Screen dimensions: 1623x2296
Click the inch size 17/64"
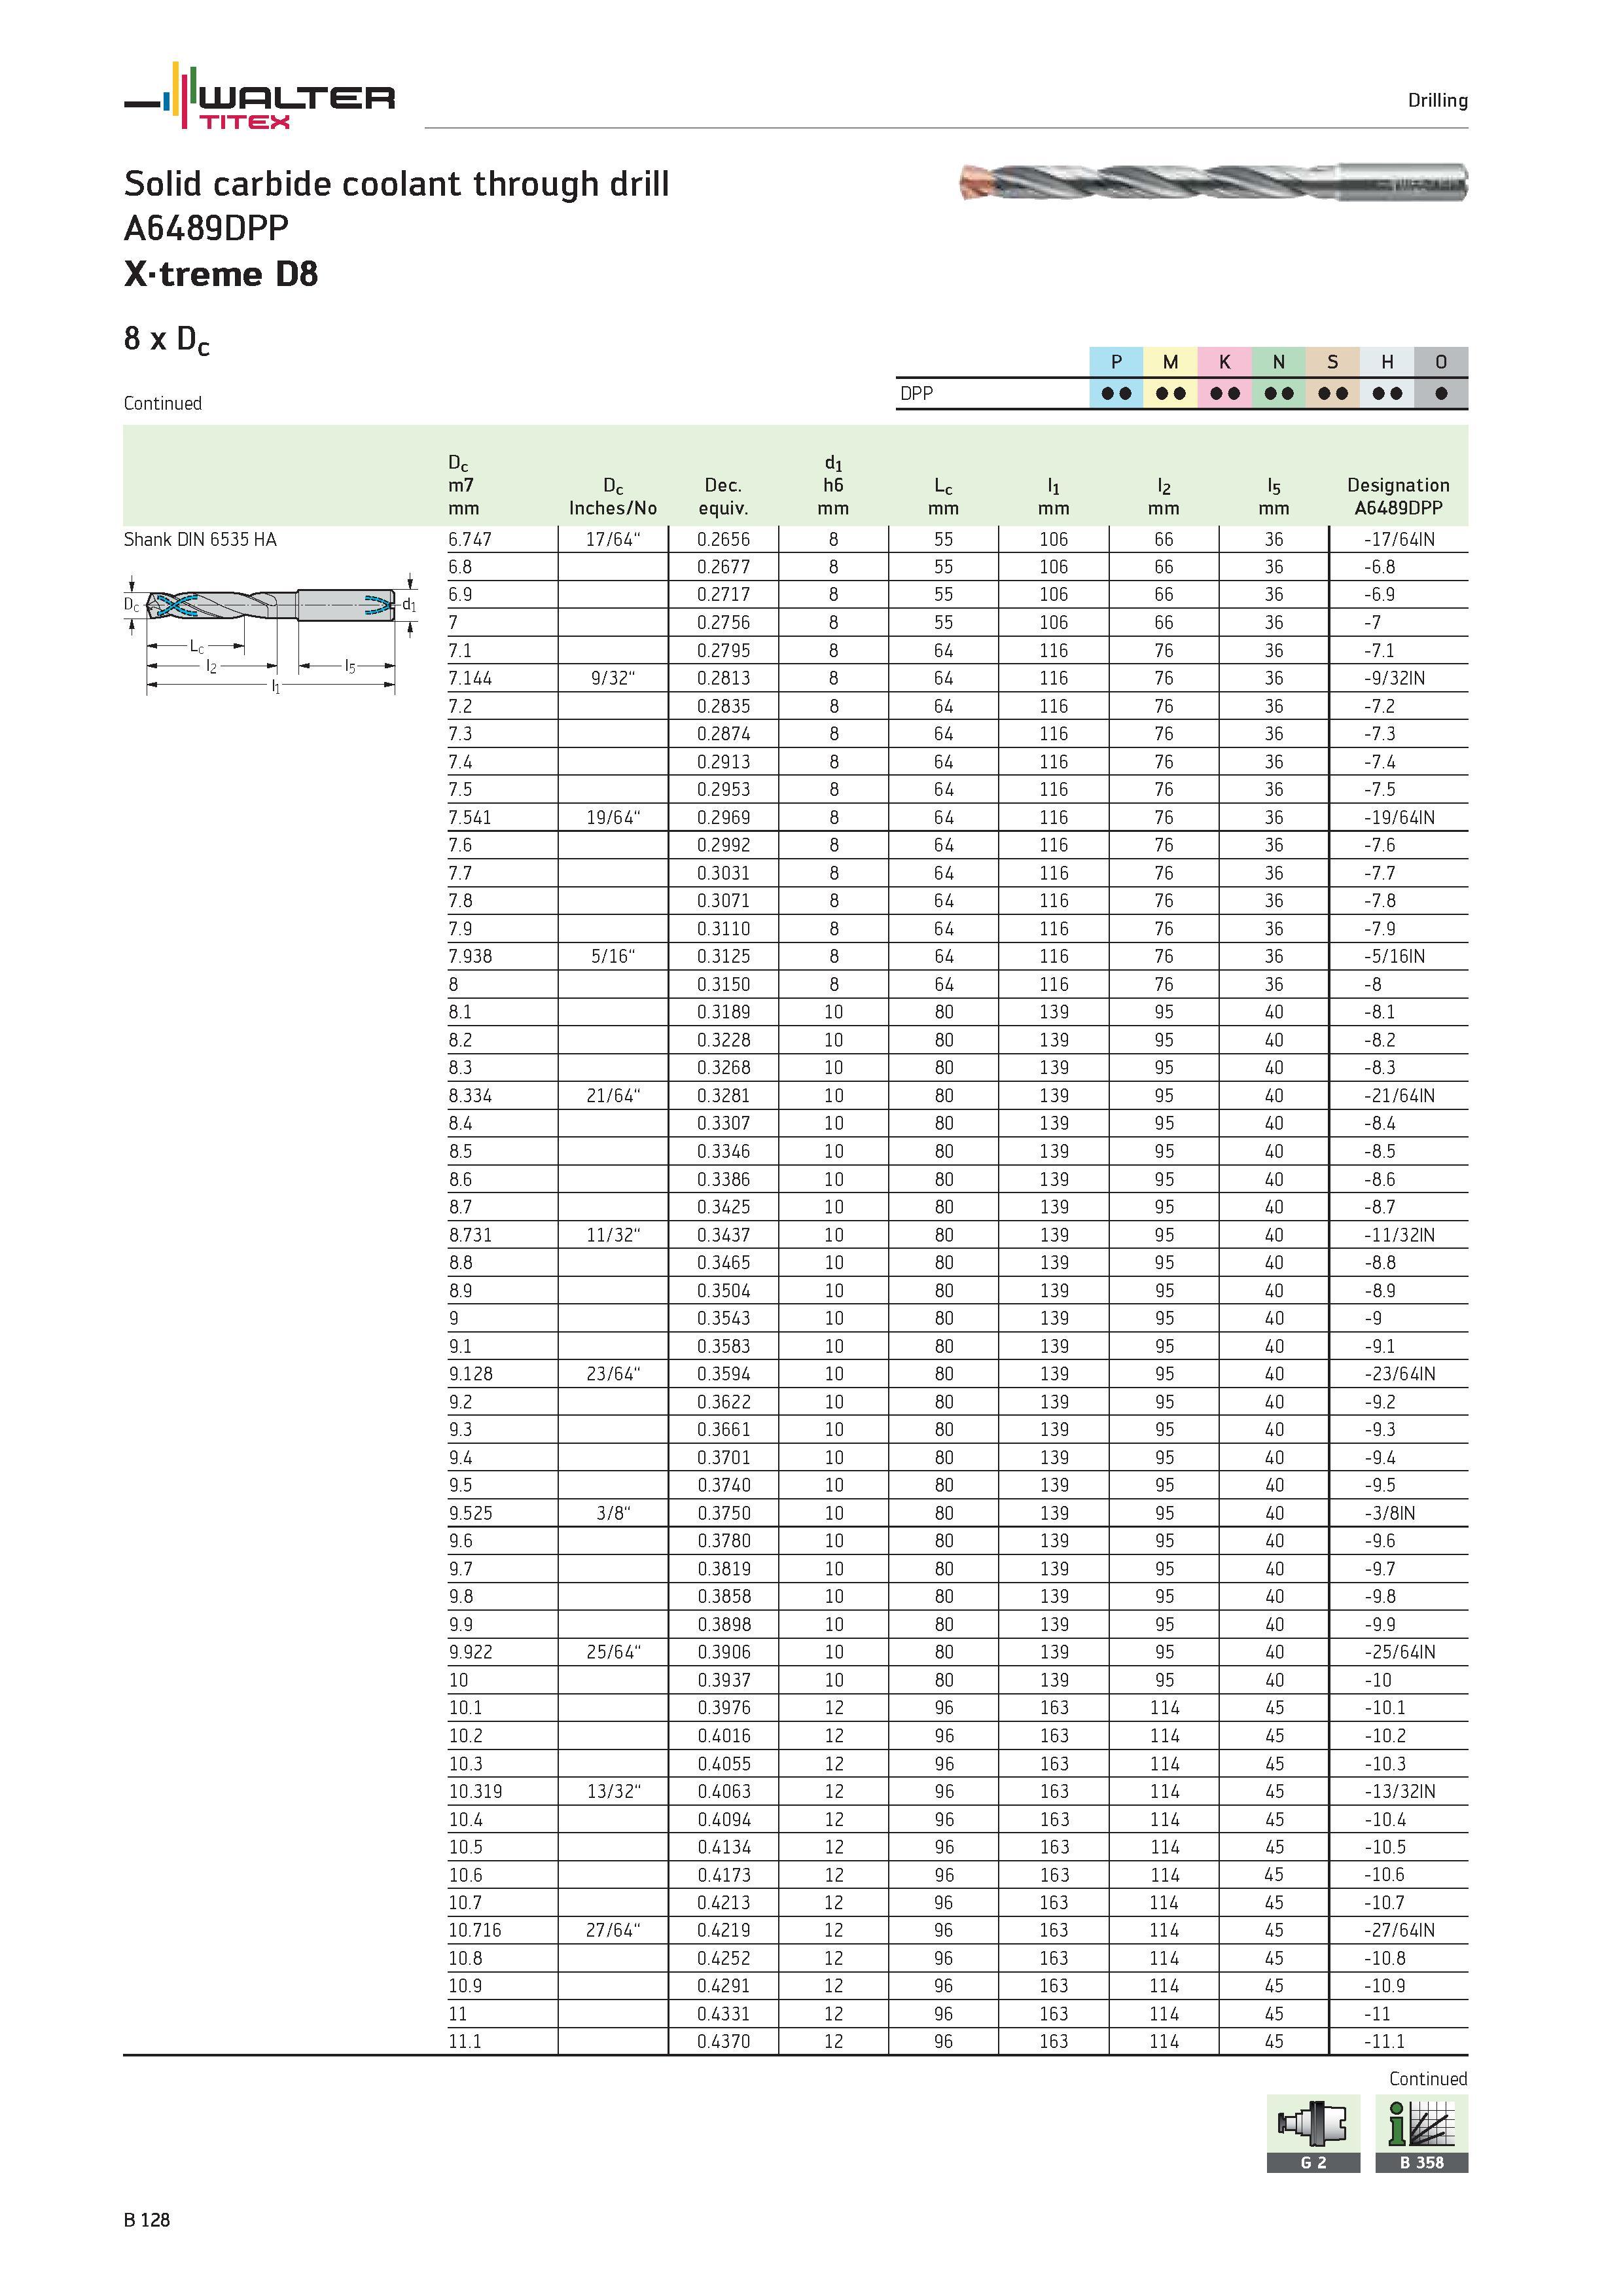pos(613,540)
